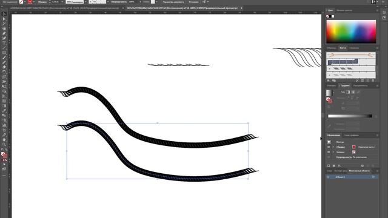Viewport: 388px width, 218px height.
Task: Toggle fill/stroke indicator in Tools panel
Action: [x=4, y=155]
